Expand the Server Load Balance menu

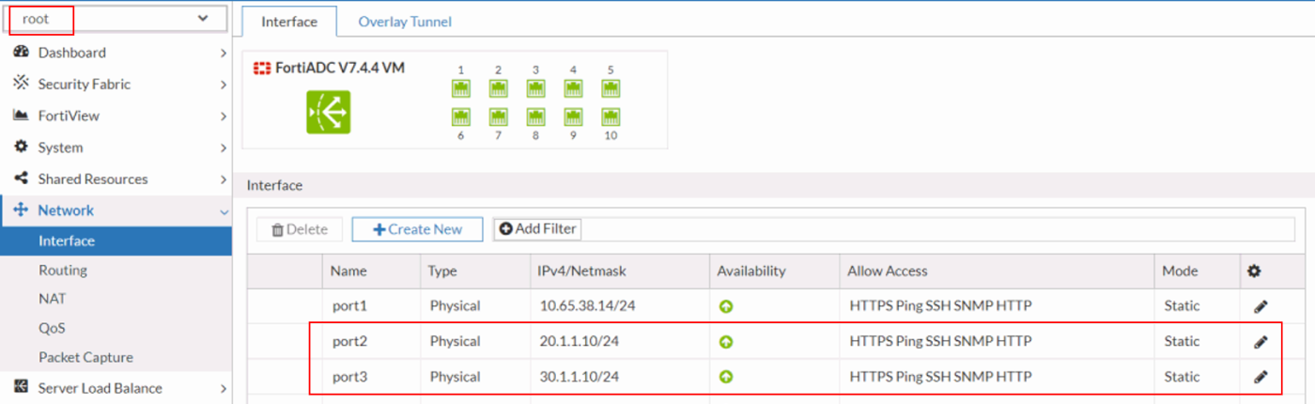pos(116,388)
